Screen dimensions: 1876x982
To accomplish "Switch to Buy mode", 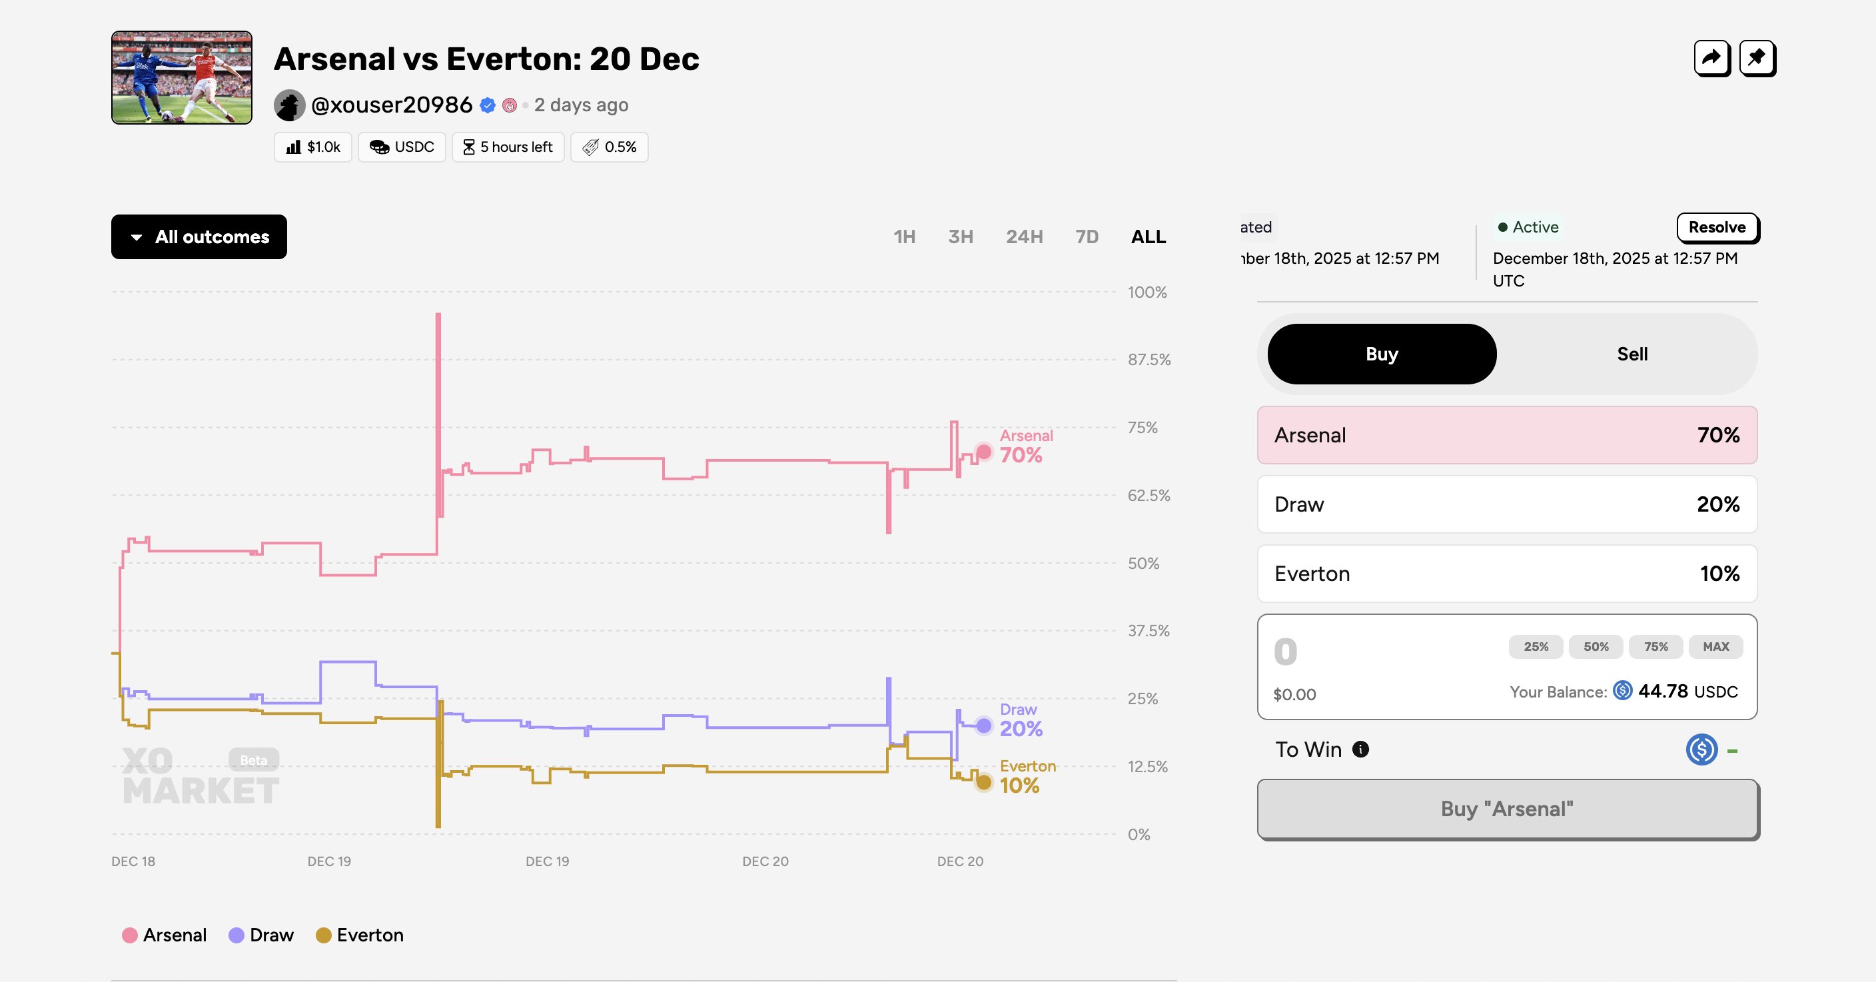I will (1382, 354).
